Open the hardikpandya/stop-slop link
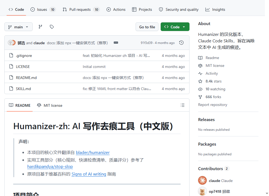Viewport: 269px width, 196px height. coord(50,167)
